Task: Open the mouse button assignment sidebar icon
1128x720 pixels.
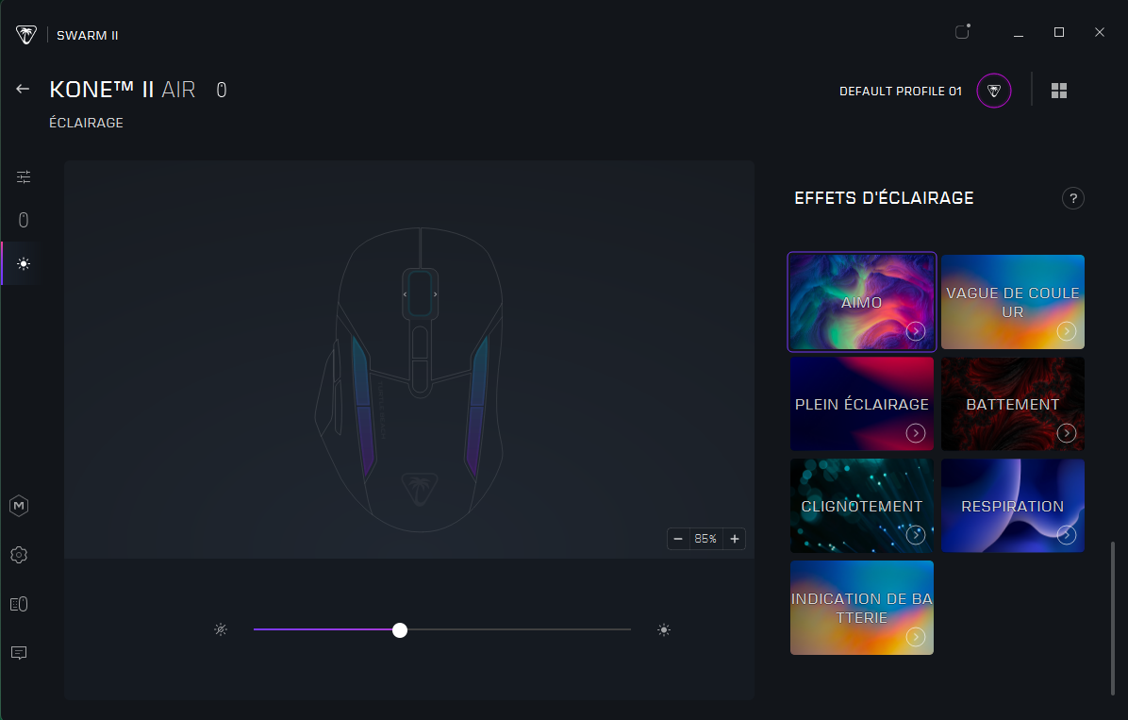Action: (24, 220)
